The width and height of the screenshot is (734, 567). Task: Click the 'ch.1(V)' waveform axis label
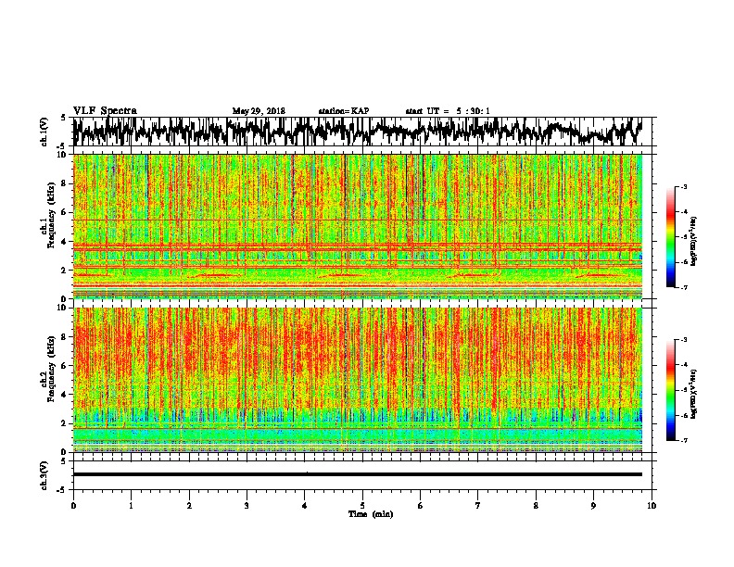tap(44, 132)
